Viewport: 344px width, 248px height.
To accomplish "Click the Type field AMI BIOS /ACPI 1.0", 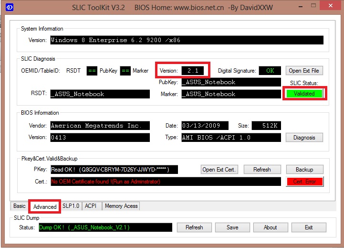I will pos(231,138).
